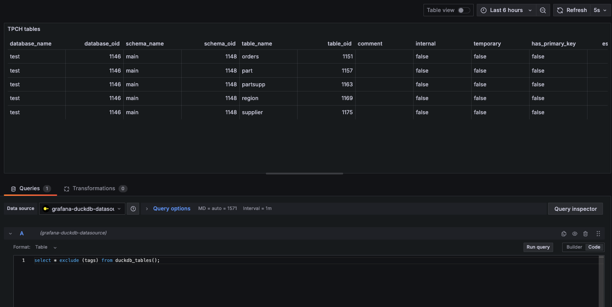Sort by schema_name column header

145,43
